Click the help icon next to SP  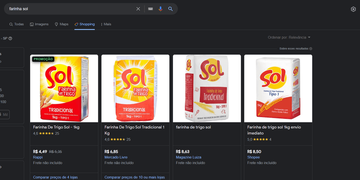click(x=10, y=39)
